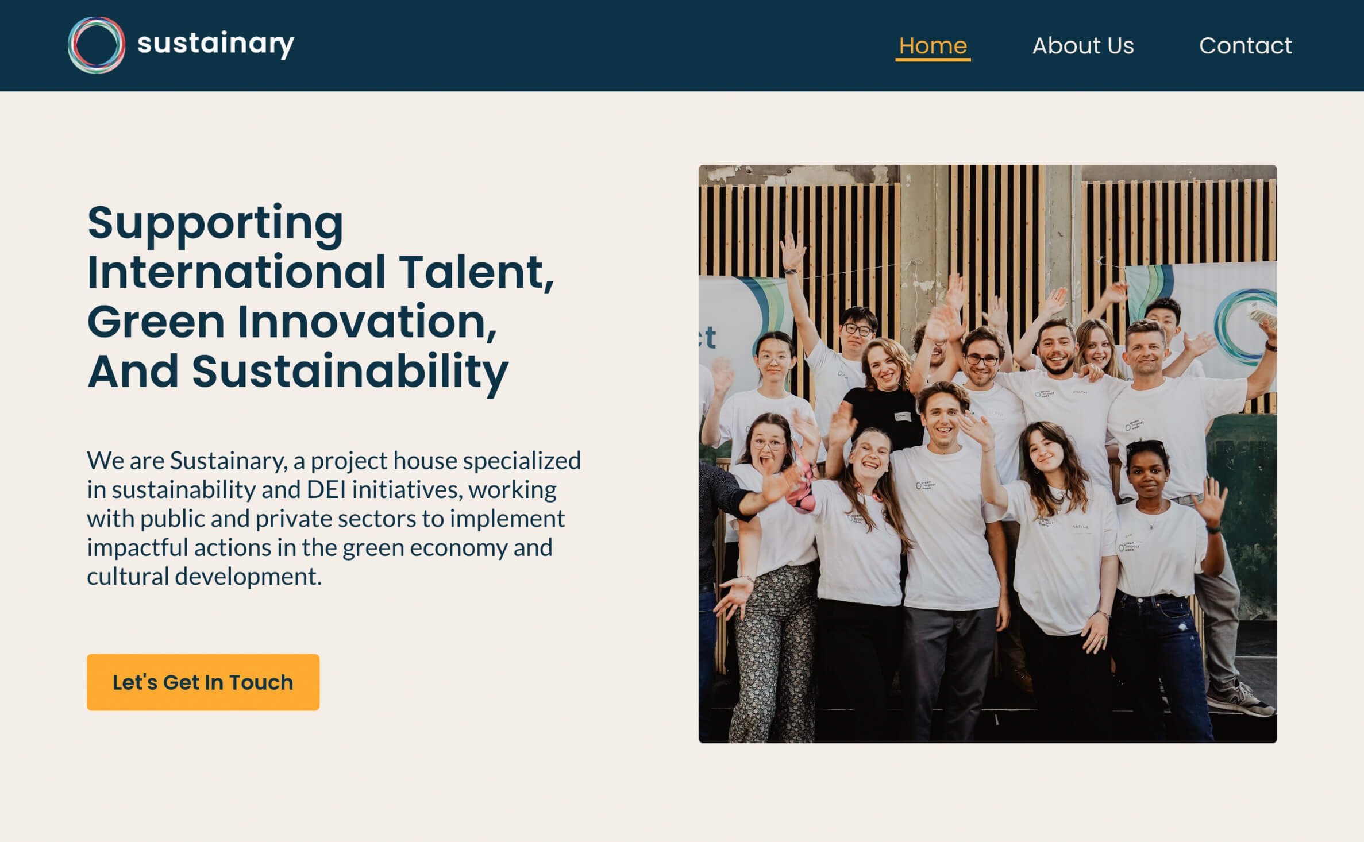
Task: Click the "Green Innovation," headline line
Action: click(292, 322)
